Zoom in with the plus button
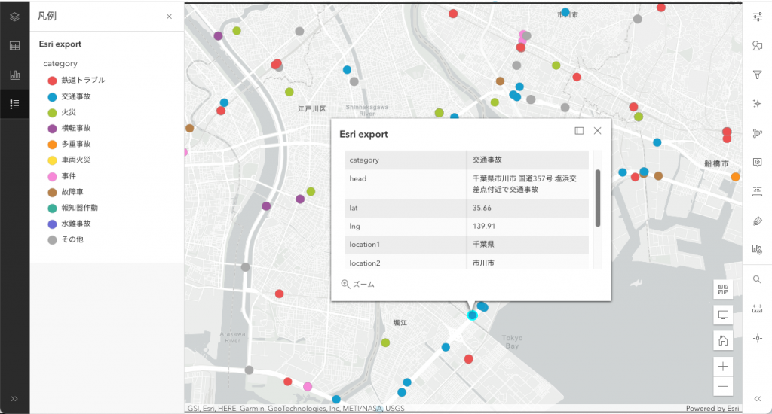Screen dimensions: 772x414 [x=723, y=366]
